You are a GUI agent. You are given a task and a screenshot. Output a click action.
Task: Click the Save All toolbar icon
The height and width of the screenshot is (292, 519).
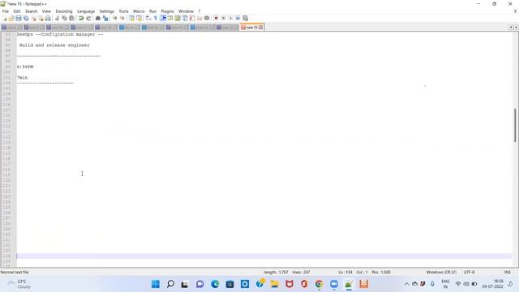[x=26, y=18]
